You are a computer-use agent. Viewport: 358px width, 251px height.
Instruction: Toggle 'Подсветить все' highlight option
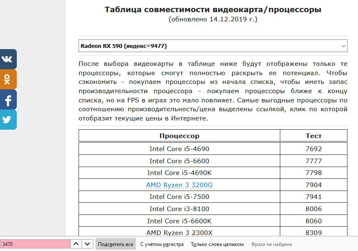[x=116, y=244]
